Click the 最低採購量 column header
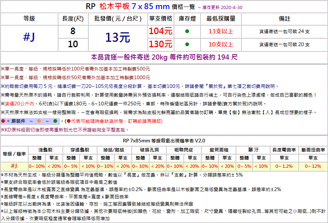 click(x=220, y=19)
